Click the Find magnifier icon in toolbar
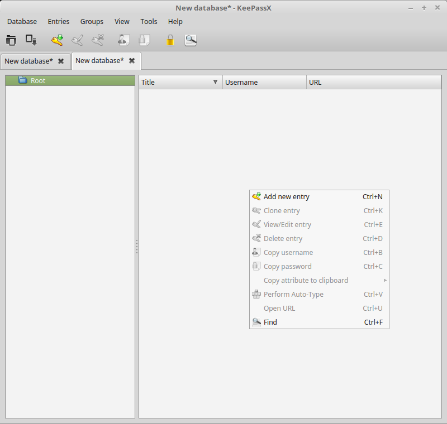The width and height of the screenshot is (447, 424). (x=191, y=40)
